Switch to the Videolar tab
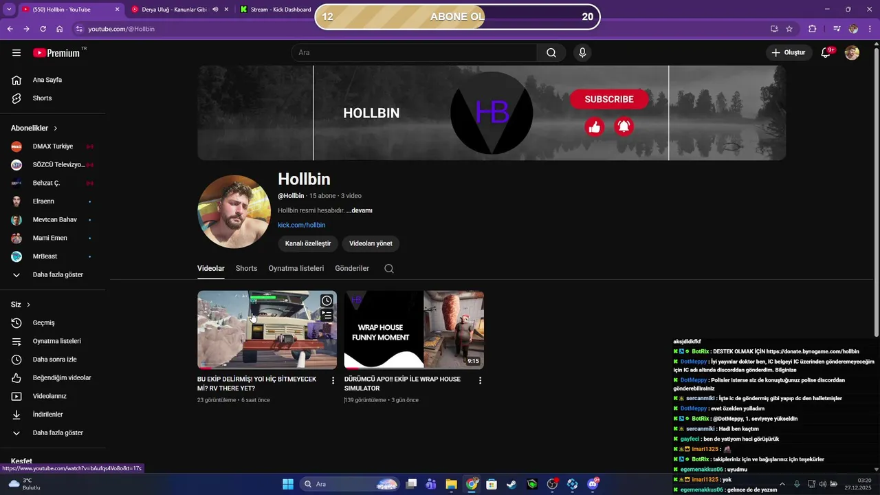 tap(211, 269)
